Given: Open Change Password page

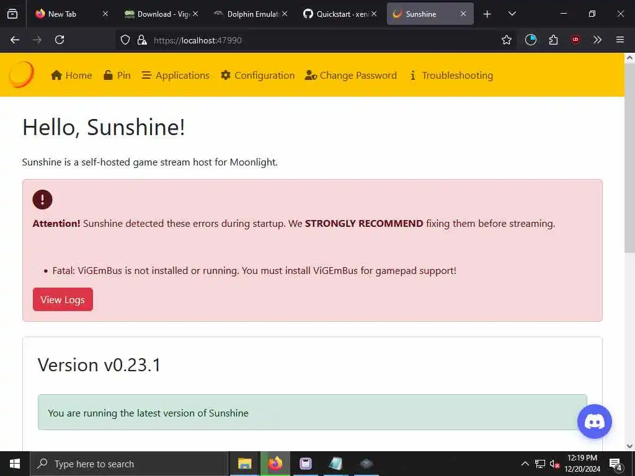Looking at the screenshot, I should (x=351, y=75).
